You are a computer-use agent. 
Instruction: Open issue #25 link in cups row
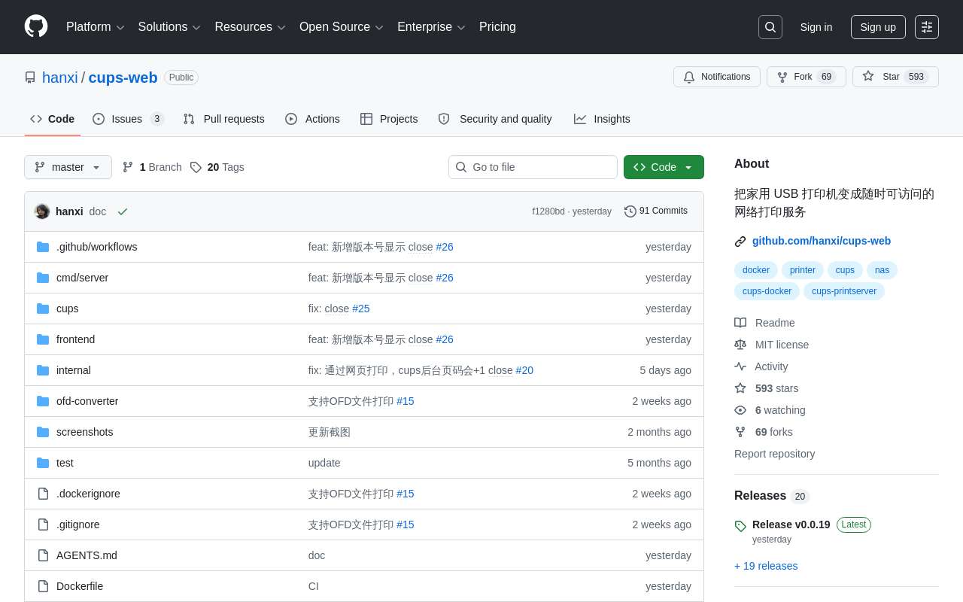tap(361, 309)
